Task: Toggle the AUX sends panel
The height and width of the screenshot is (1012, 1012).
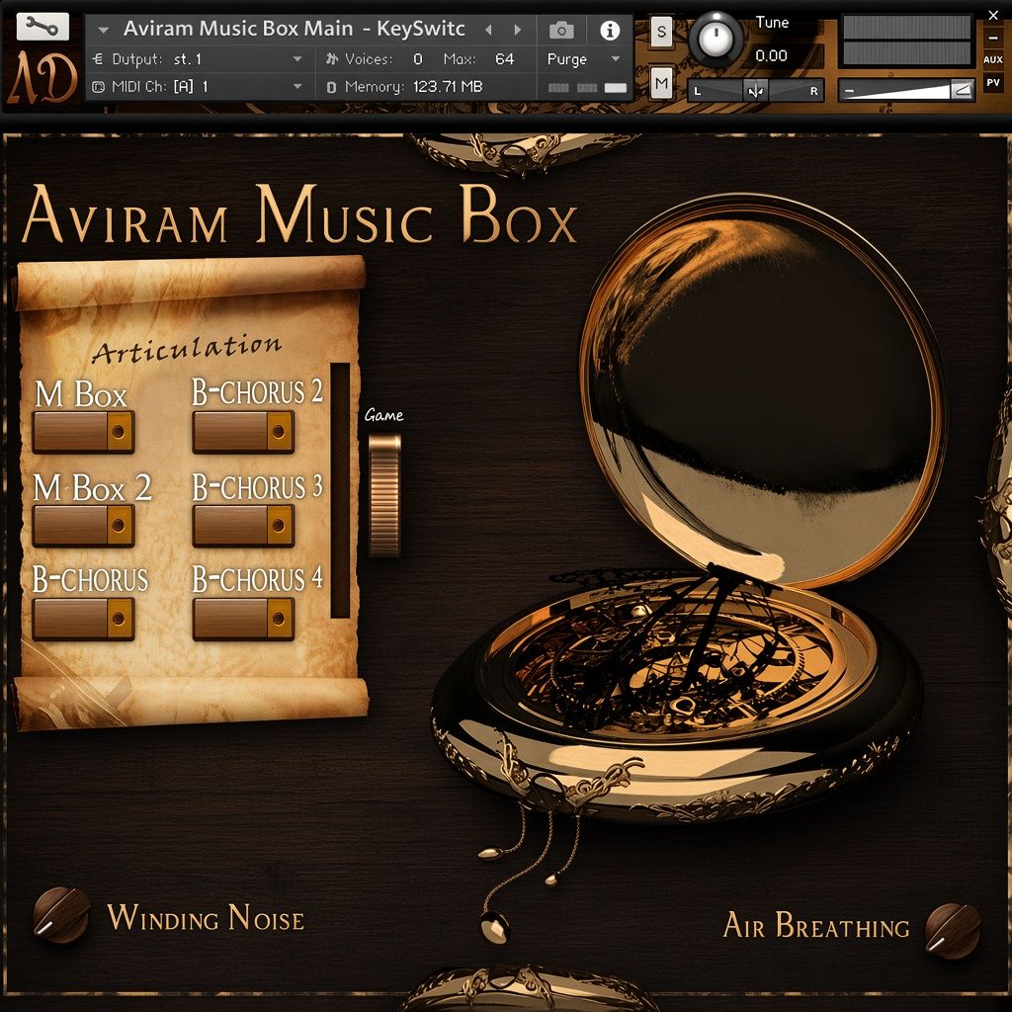Action: coord(992,59)
